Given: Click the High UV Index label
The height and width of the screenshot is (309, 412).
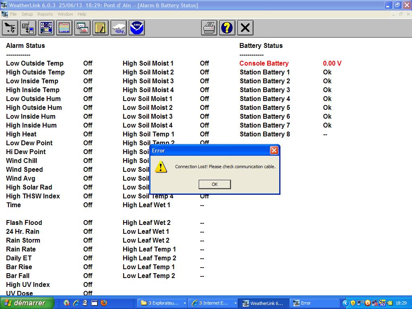Looking at the screenshot, I should coord(28,285).
